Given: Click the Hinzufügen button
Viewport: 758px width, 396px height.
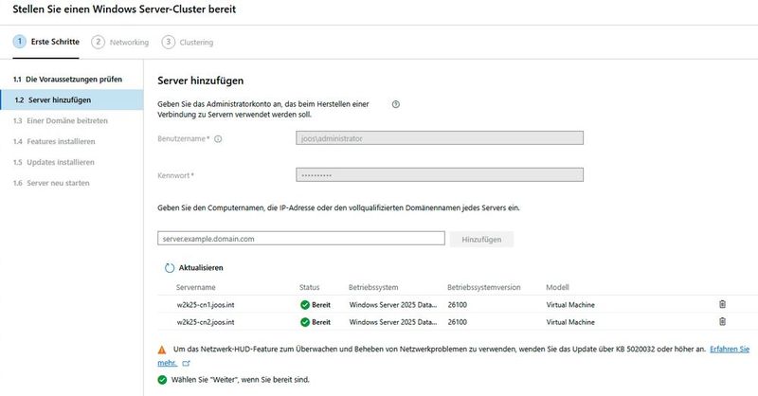Looking at the screenshot, I should (481, 240).
